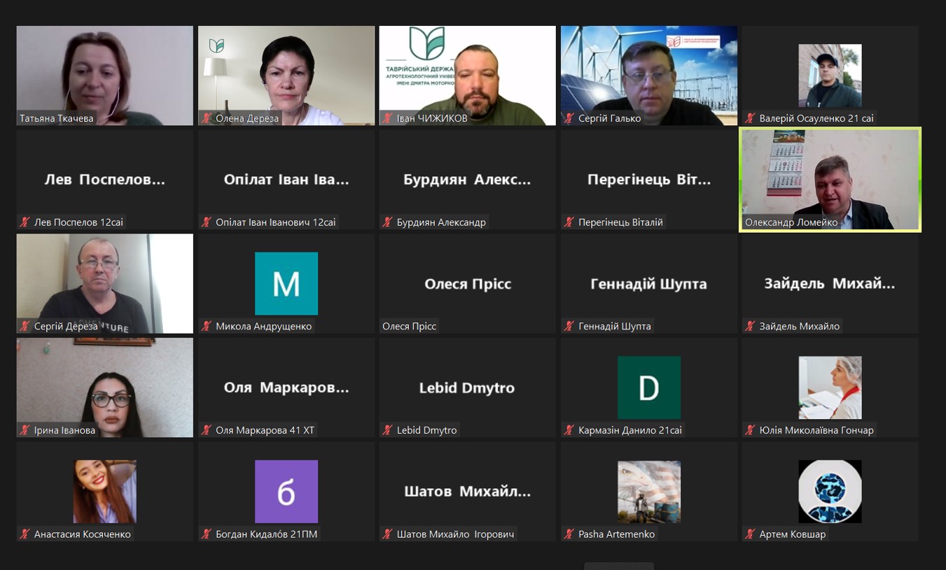Viewport: 946px width, 570px height.
Task: Click active speaker Олександр Ломейко's video
Action: coord(830,180)
